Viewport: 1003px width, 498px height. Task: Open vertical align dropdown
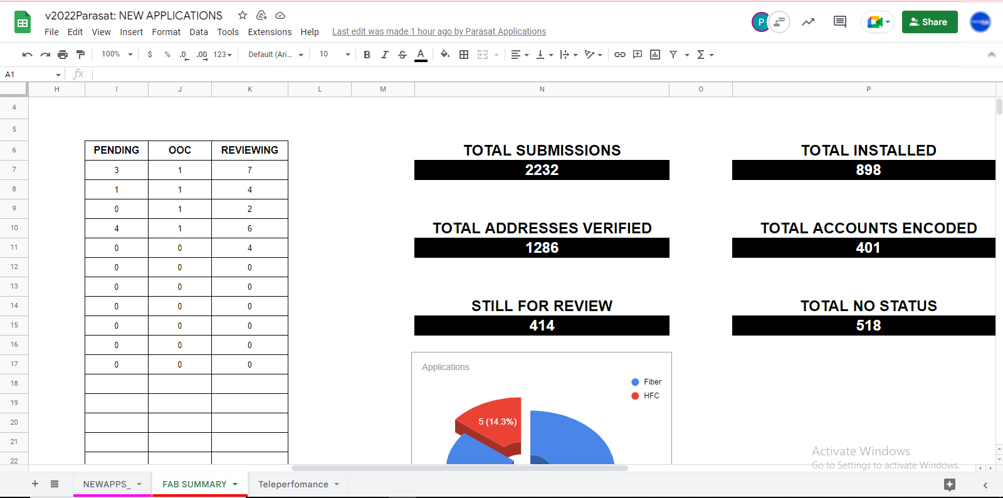pyautogui.click(x=544, y=55)
